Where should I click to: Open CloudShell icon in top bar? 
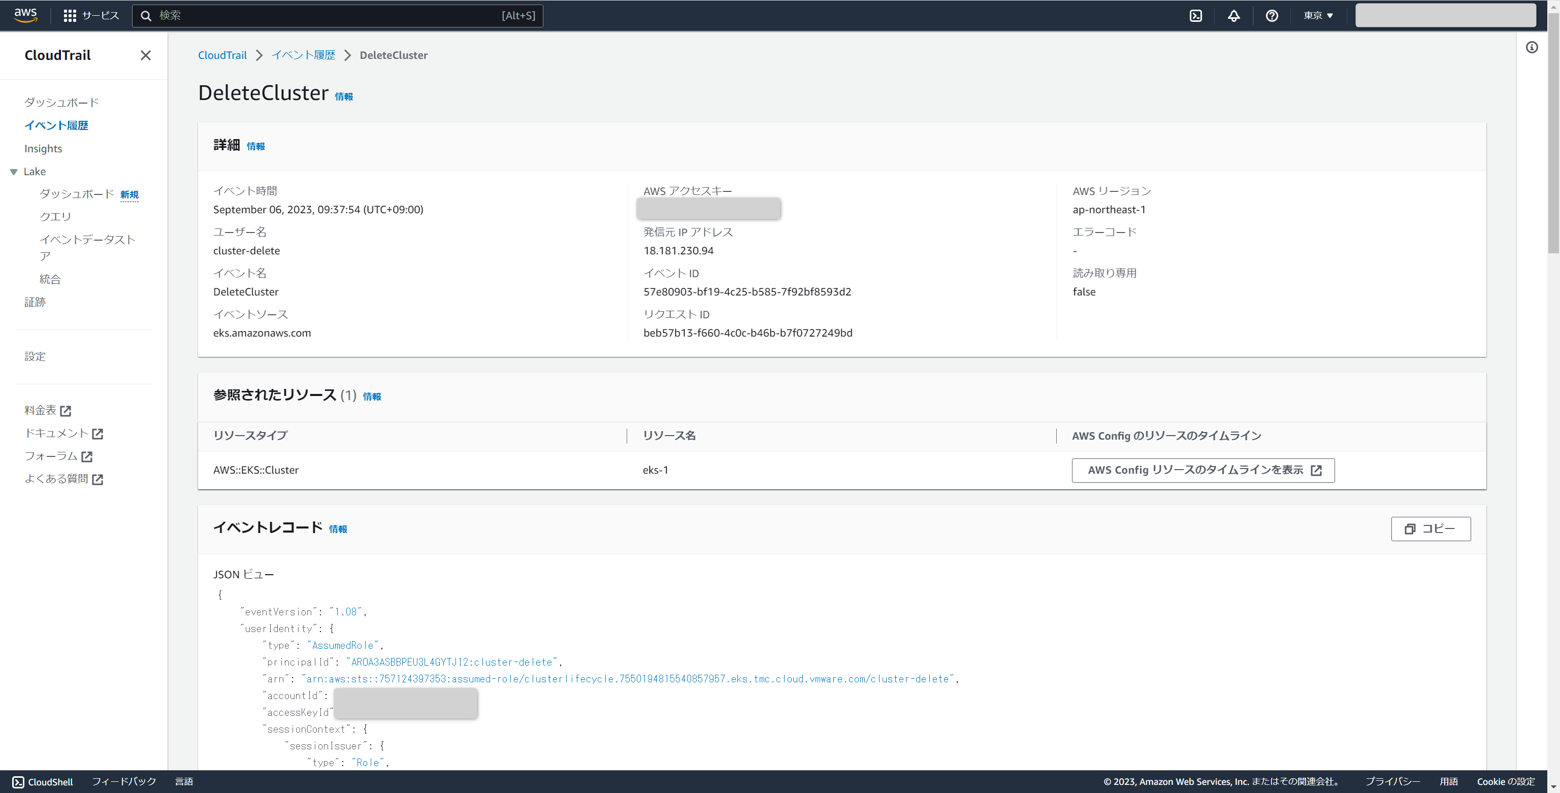point(1195,16)
